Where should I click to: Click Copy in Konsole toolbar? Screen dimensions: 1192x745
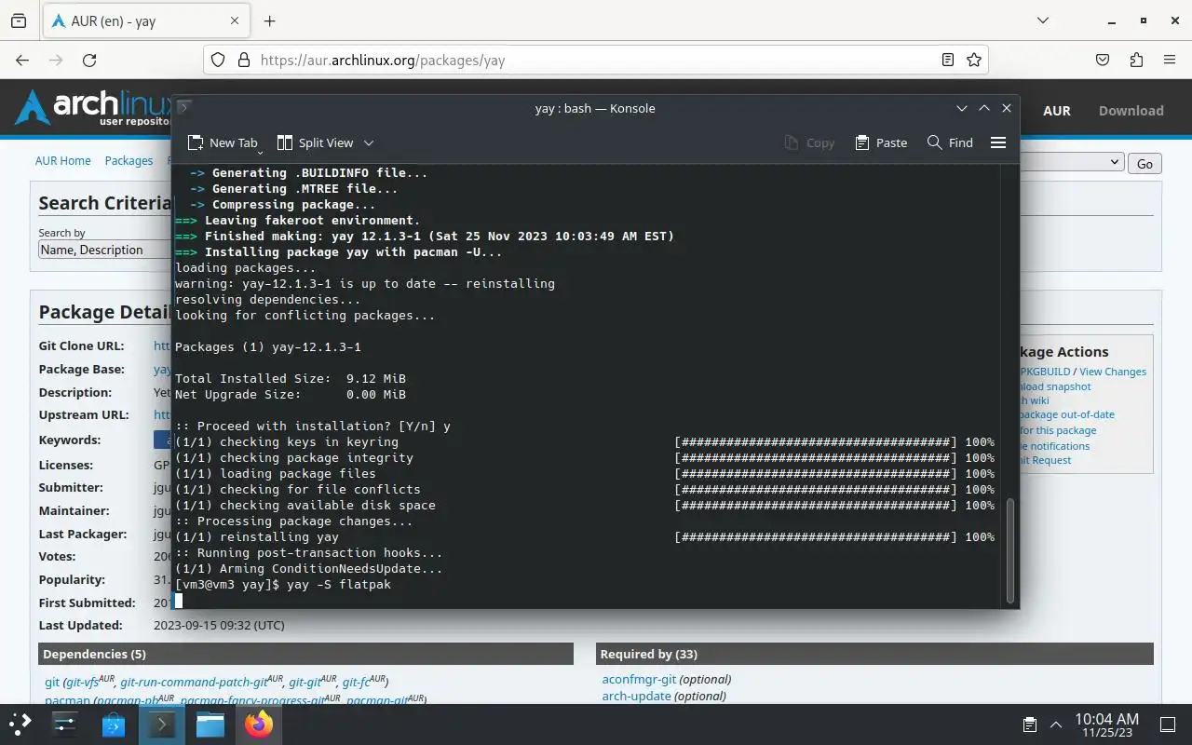click(809, 142)
